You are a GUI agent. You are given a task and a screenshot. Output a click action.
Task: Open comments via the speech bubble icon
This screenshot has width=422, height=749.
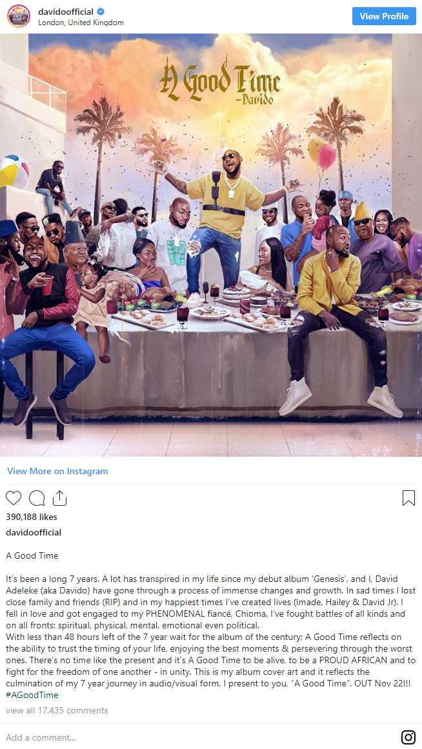point(37,498)
